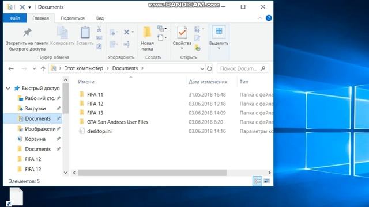Click the Копировать (Copy) ribbon icon

click(x=62, y=32)
